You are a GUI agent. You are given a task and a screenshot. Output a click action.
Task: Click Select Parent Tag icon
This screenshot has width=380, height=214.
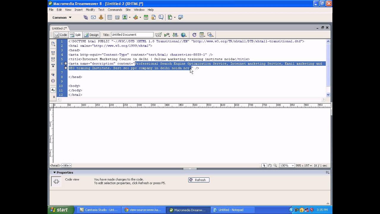tap(53, 75)
